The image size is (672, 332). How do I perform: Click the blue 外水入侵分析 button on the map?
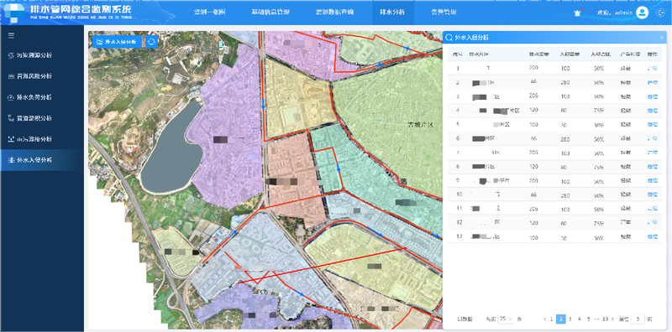(x=117, y=42)
